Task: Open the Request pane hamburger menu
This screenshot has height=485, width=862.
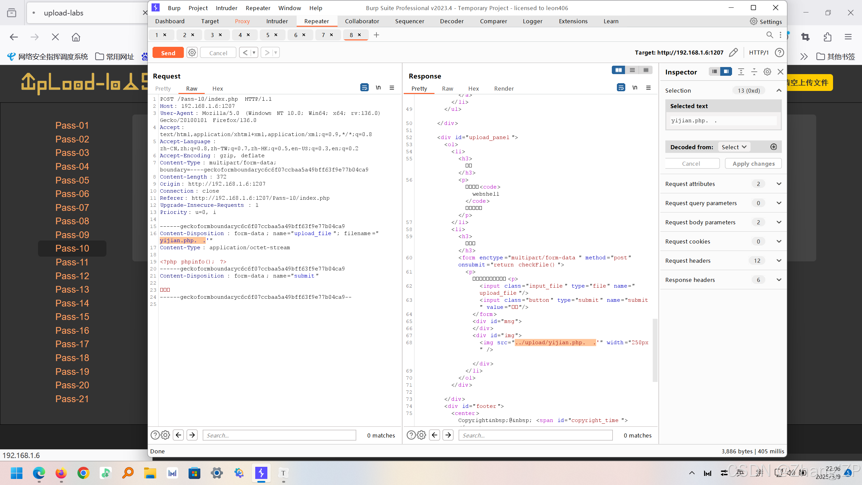Action: (x=392, y=88)
